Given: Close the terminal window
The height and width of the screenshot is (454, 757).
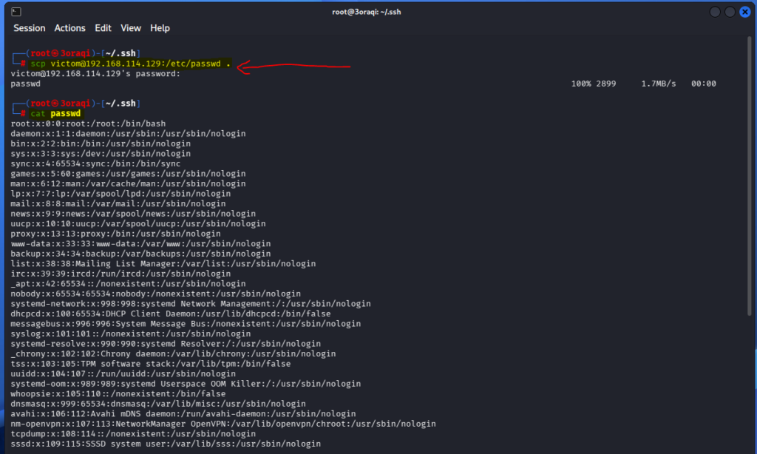Looking at the screenshot, I should 744,12.
